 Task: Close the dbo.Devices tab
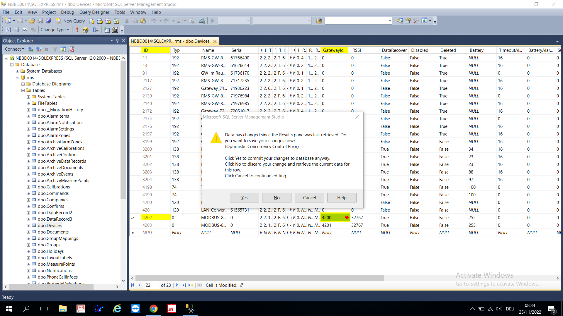215,42
